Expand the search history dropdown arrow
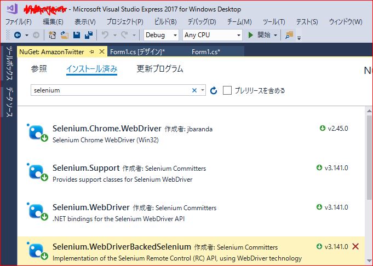This screenshot has height=266, width=373. (203, 90)
